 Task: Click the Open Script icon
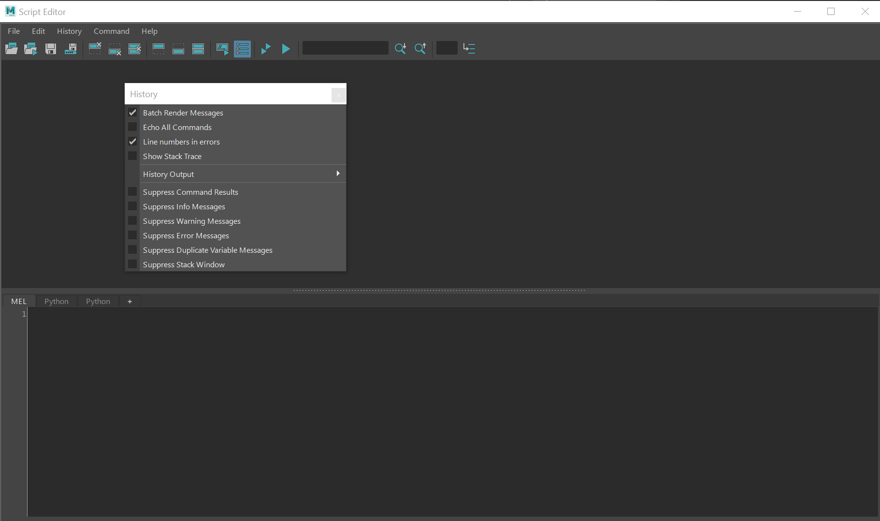point(12,48)
